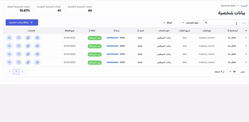Open the الحالة filter dropdown
This screenshot has width=249, height=122.
pos(167,23)
